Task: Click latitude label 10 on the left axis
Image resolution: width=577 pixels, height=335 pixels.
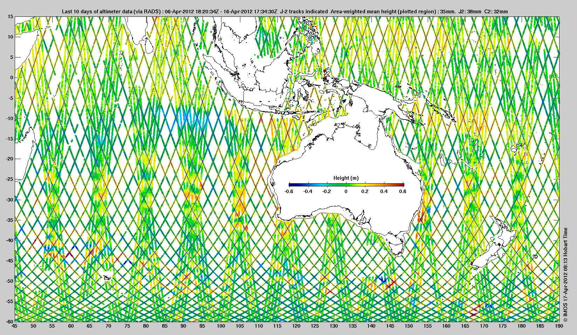Action: coord(11,37)
